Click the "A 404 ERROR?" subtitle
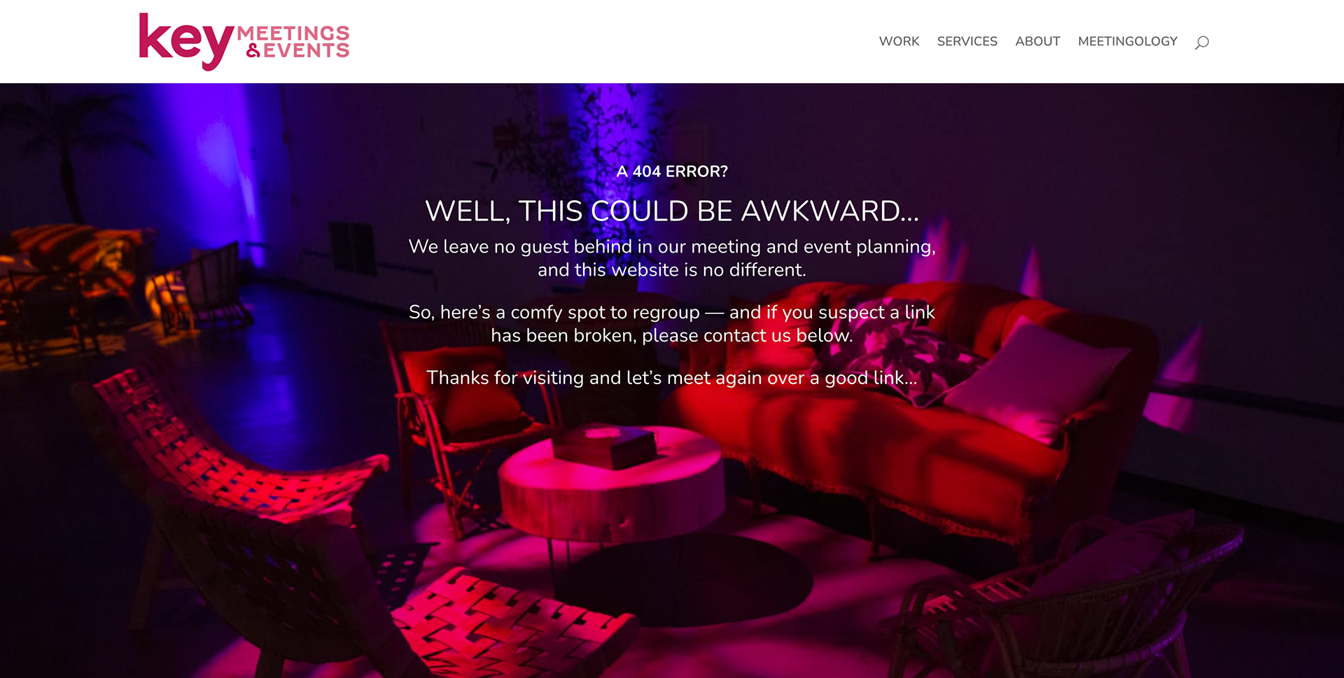Image resolution: width=1344 pixels, height=678 pixels. click(x=672, y=171)
